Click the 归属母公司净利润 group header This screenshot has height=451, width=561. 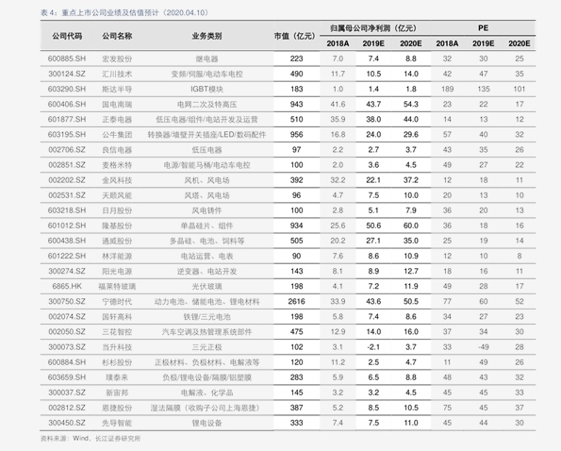coord(373,28)
